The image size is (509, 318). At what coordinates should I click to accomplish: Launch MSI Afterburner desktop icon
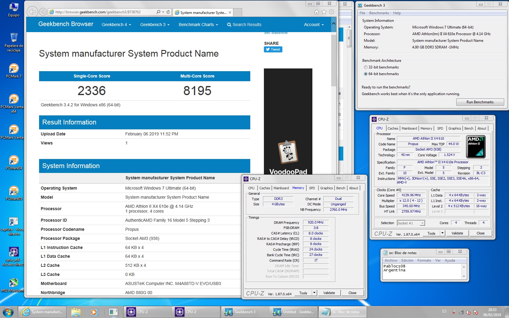pos(13,285)
